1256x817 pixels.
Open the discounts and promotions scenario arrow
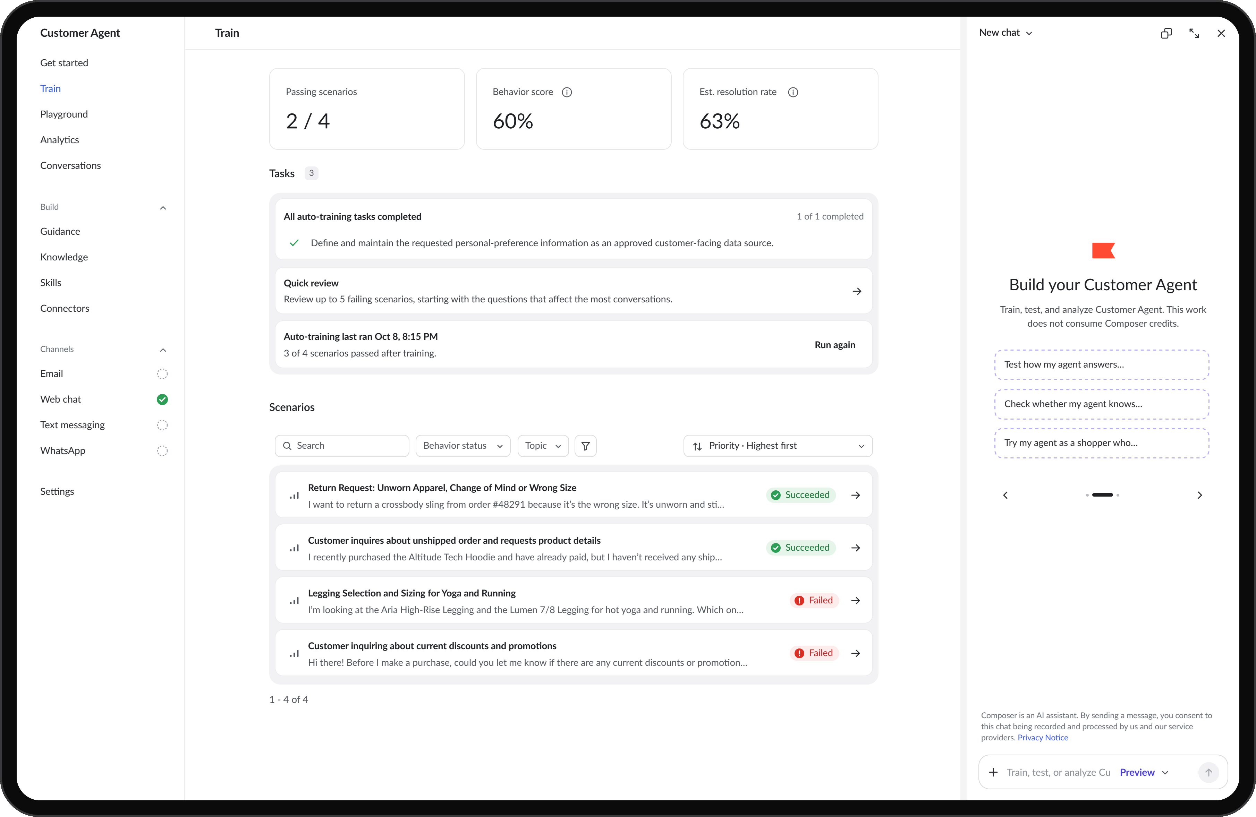click(856, 653)
